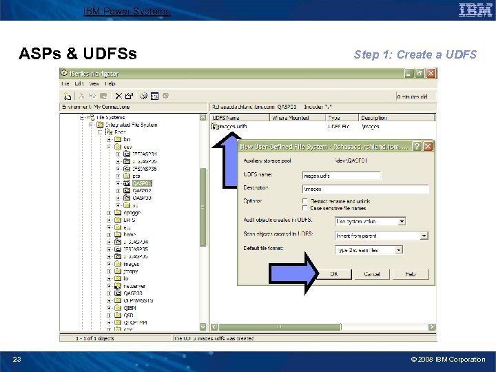Screen dimensions: 496x372
Task: Click the list pane scroll left arrow
Action: (x=214, y=327)
